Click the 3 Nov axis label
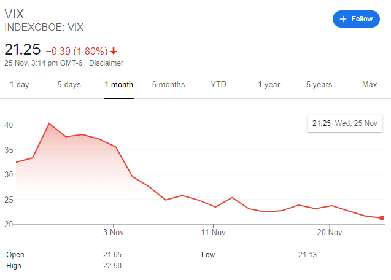 [x=114, y=231]
